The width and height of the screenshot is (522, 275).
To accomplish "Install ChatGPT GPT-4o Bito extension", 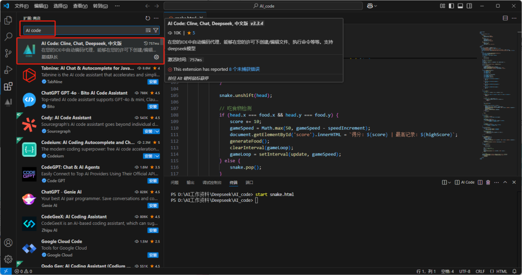I will pos(153,107).
